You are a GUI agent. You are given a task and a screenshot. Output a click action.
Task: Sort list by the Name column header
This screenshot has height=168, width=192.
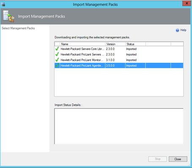(82, 44)
